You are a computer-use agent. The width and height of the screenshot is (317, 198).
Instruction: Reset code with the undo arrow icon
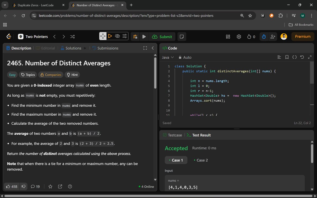302,57
